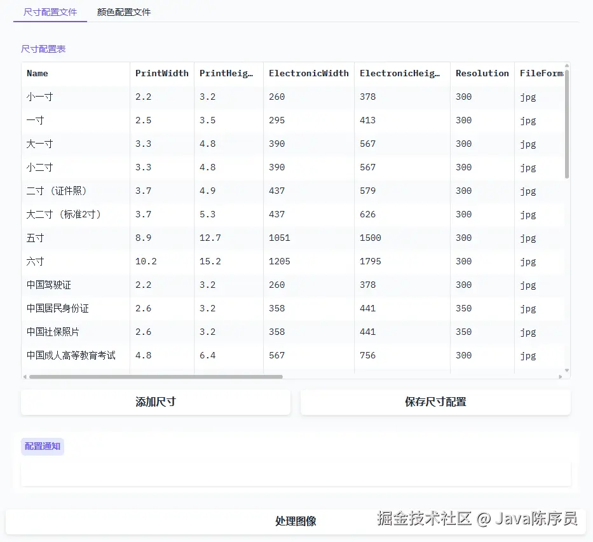593x542 pixels.
Task: Click the 大二寸（标准2寸） name cell
Action: tap(76, 214)
